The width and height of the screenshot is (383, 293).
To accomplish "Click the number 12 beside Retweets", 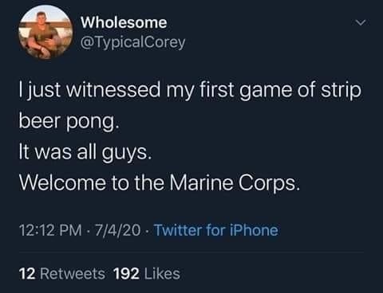I will 27,274.
